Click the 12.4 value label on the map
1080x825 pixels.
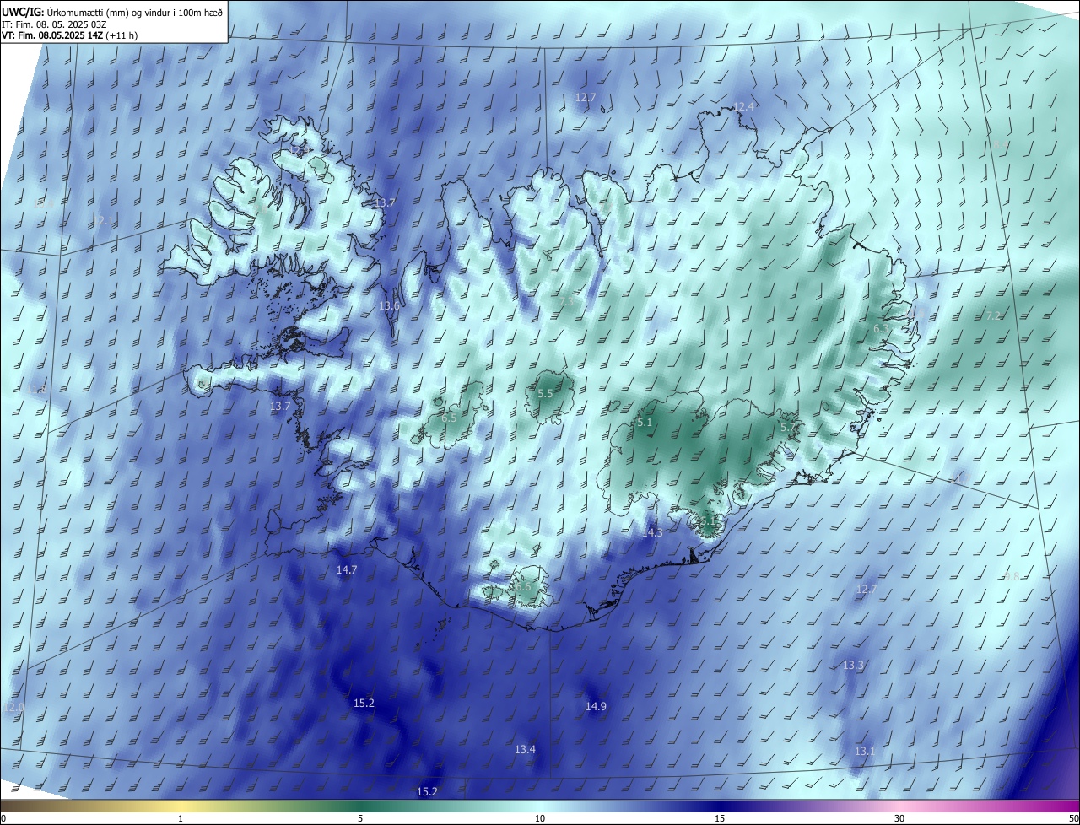(x=743, y=106)
